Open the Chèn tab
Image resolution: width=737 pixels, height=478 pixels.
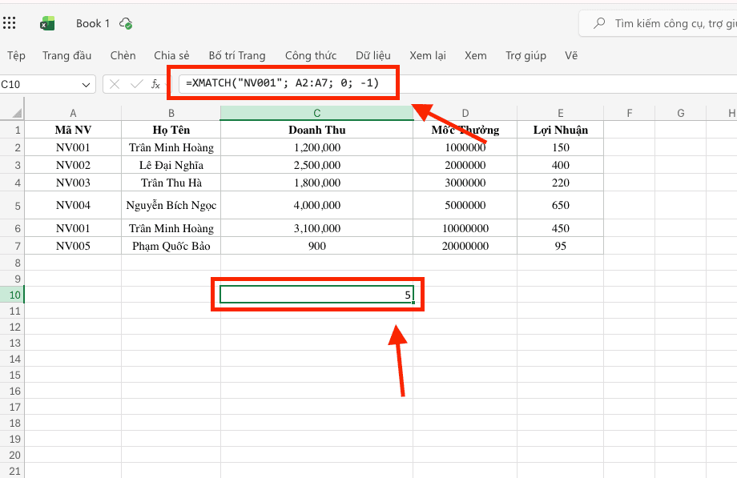(123, 55)
